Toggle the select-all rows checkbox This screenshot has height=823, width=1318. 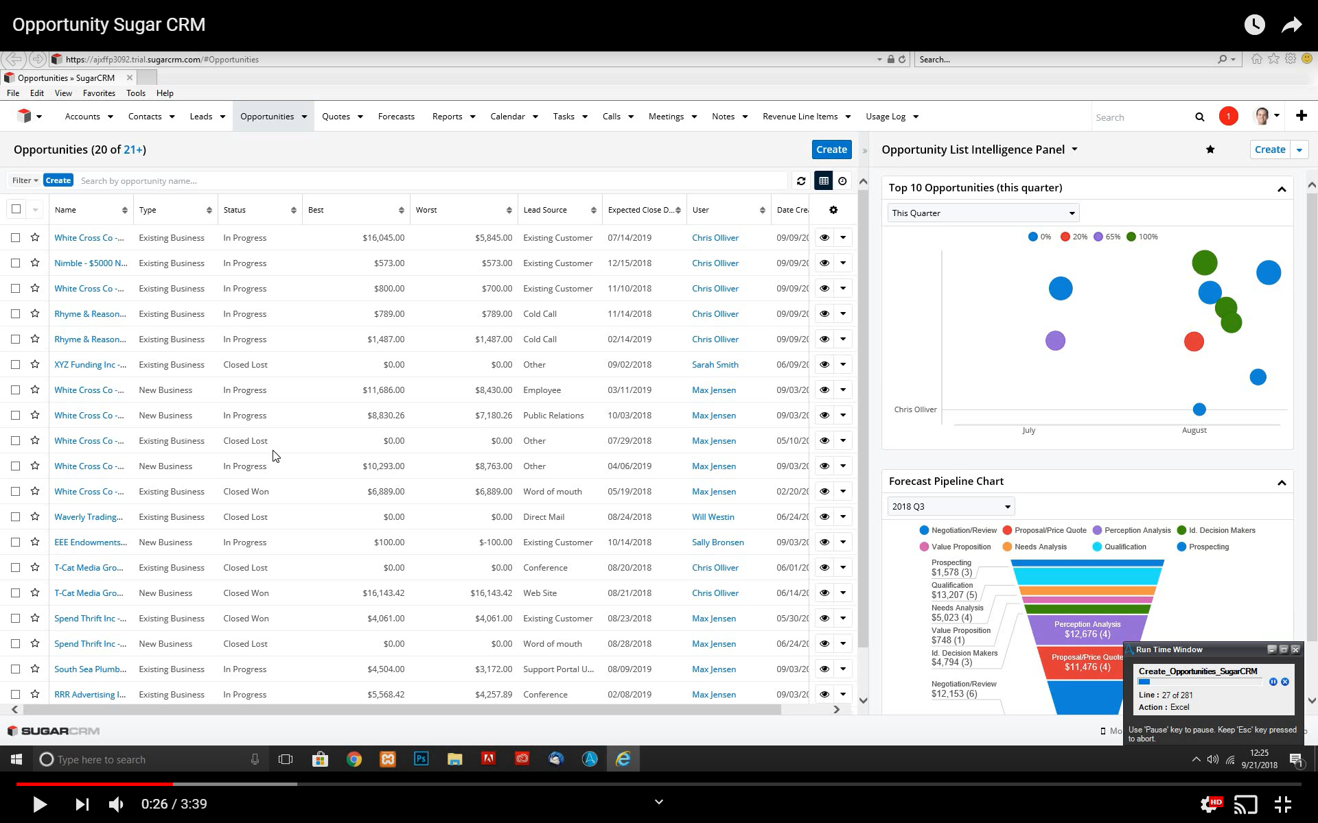coord(16,209)
